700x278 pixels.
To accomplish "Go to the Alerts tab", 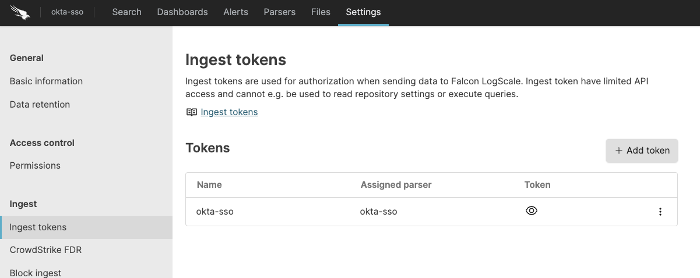I will 235,12.
